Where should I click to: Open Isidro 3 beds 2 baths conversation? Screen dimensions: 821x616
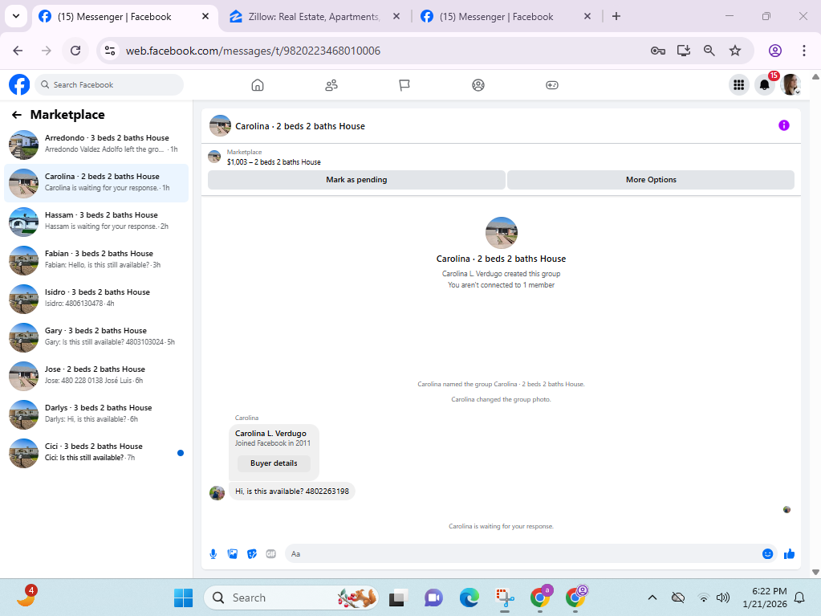pyautogui.click(x=96, y=299)
